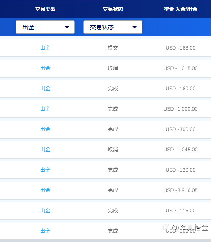Open the 出金 link in the last row
211x242 pixels.
pos(45,231)
